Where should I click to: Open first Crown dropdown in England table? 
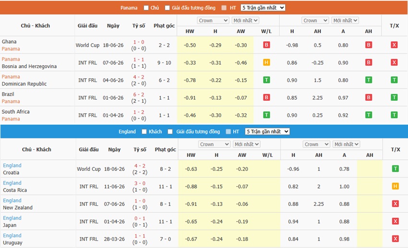click(x=214, y=144)
